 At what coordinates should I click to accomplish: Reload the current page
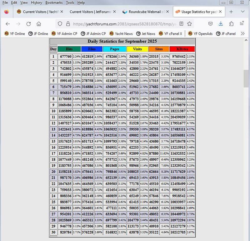(x=28, y=24)
